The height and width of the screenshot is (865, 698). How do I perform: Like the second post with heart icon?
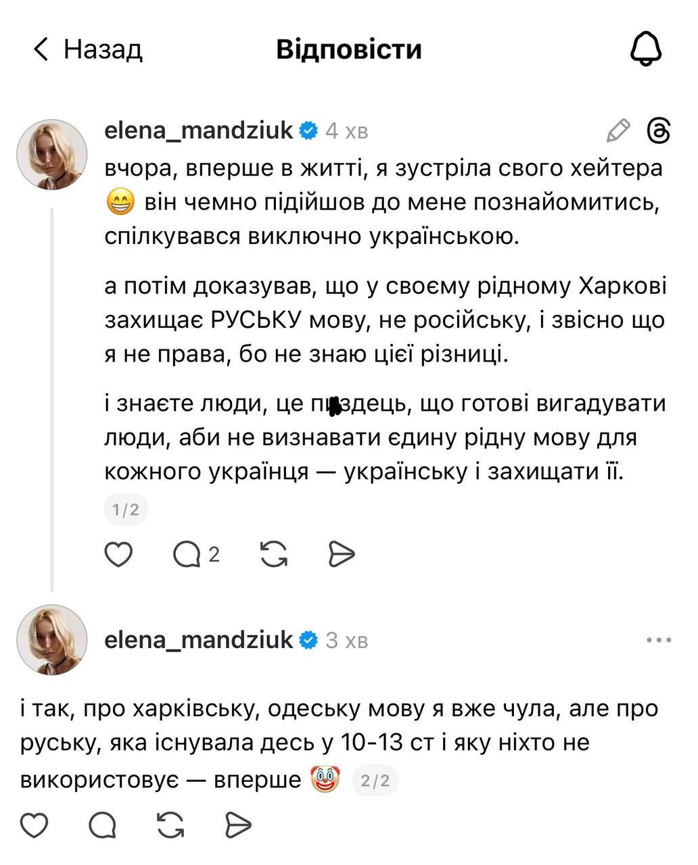pos(34,824)
